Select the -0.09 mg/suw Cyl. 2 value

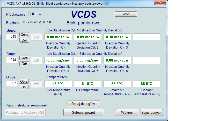pos(87,37)
